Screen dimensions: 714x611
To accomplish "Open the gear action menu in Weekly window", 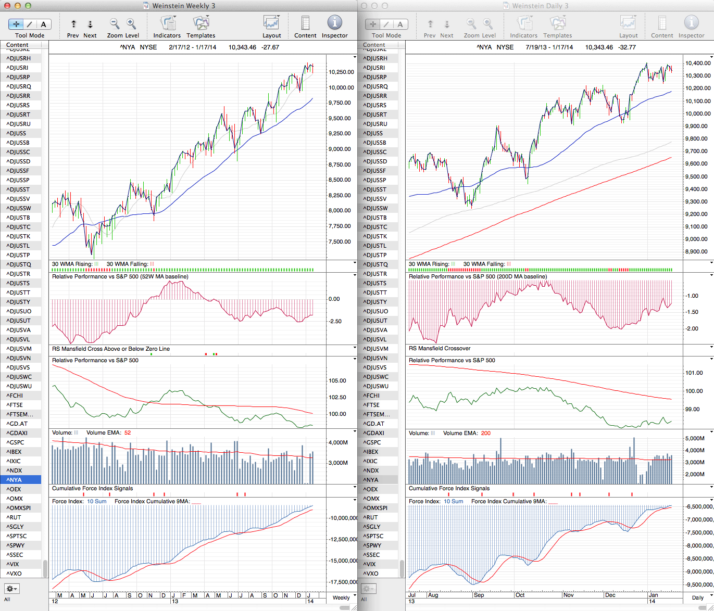I will click(11, 589).
